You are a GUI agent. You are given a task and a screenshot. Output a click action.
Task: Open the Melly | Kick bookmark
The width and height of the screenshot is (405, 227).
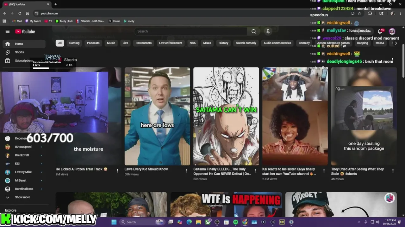64,21
